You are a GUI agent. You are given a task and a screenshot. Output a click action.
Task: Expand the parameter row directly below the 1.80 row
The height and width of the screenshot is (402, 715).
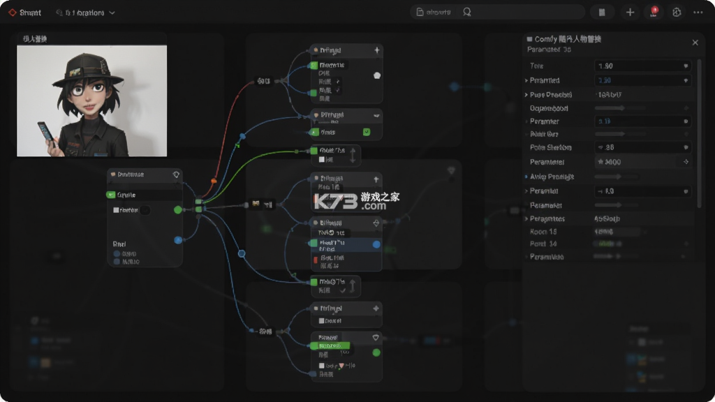click(x=526, y=80)
